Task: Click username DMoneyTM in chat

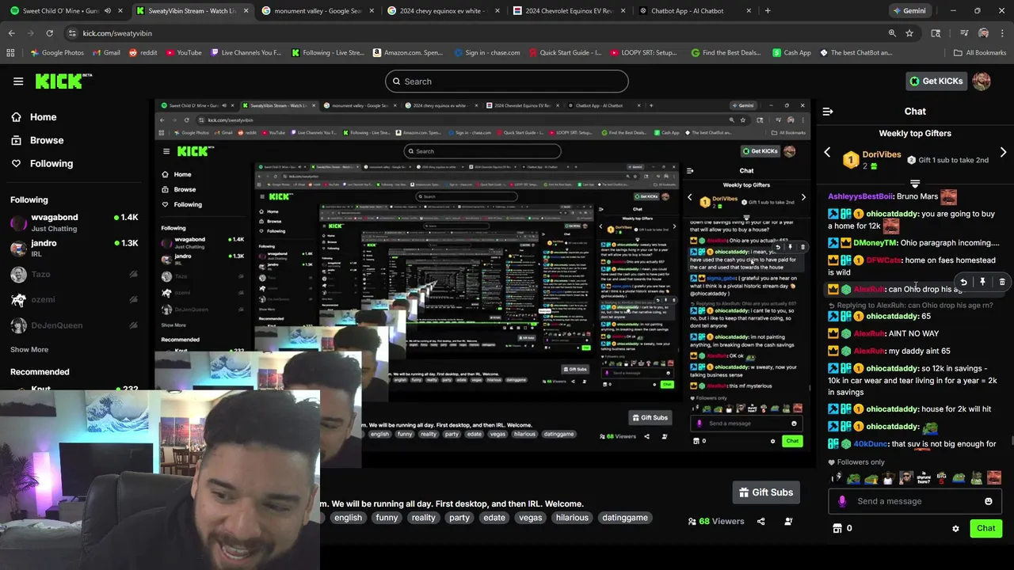Action: [875, 243]
